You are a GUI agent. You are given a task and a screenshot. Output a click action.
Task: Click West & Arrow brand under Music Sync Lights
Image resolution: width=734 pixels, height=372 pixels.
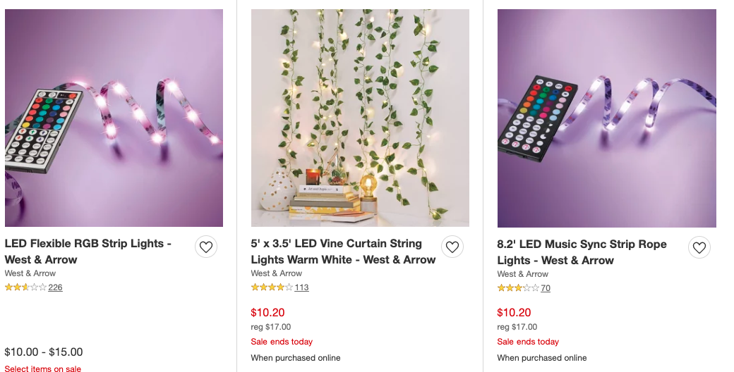click(x=523, y=274)
